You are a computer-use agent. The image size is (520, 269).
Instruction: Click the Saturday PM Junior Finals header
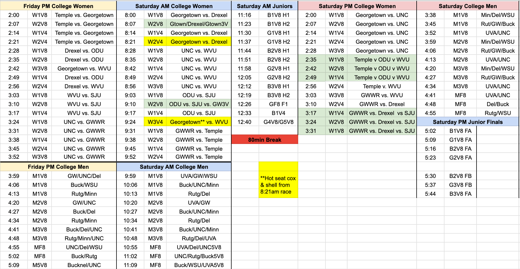[468, 122]
